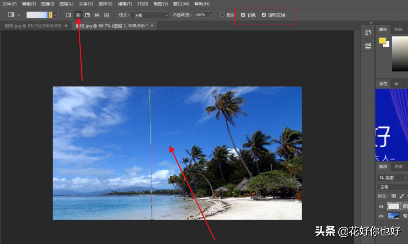Image resolution: width=408 pixels, height=244 pixels.
Task: Click the lock image pixels brush icon
Action: (402, 196)
